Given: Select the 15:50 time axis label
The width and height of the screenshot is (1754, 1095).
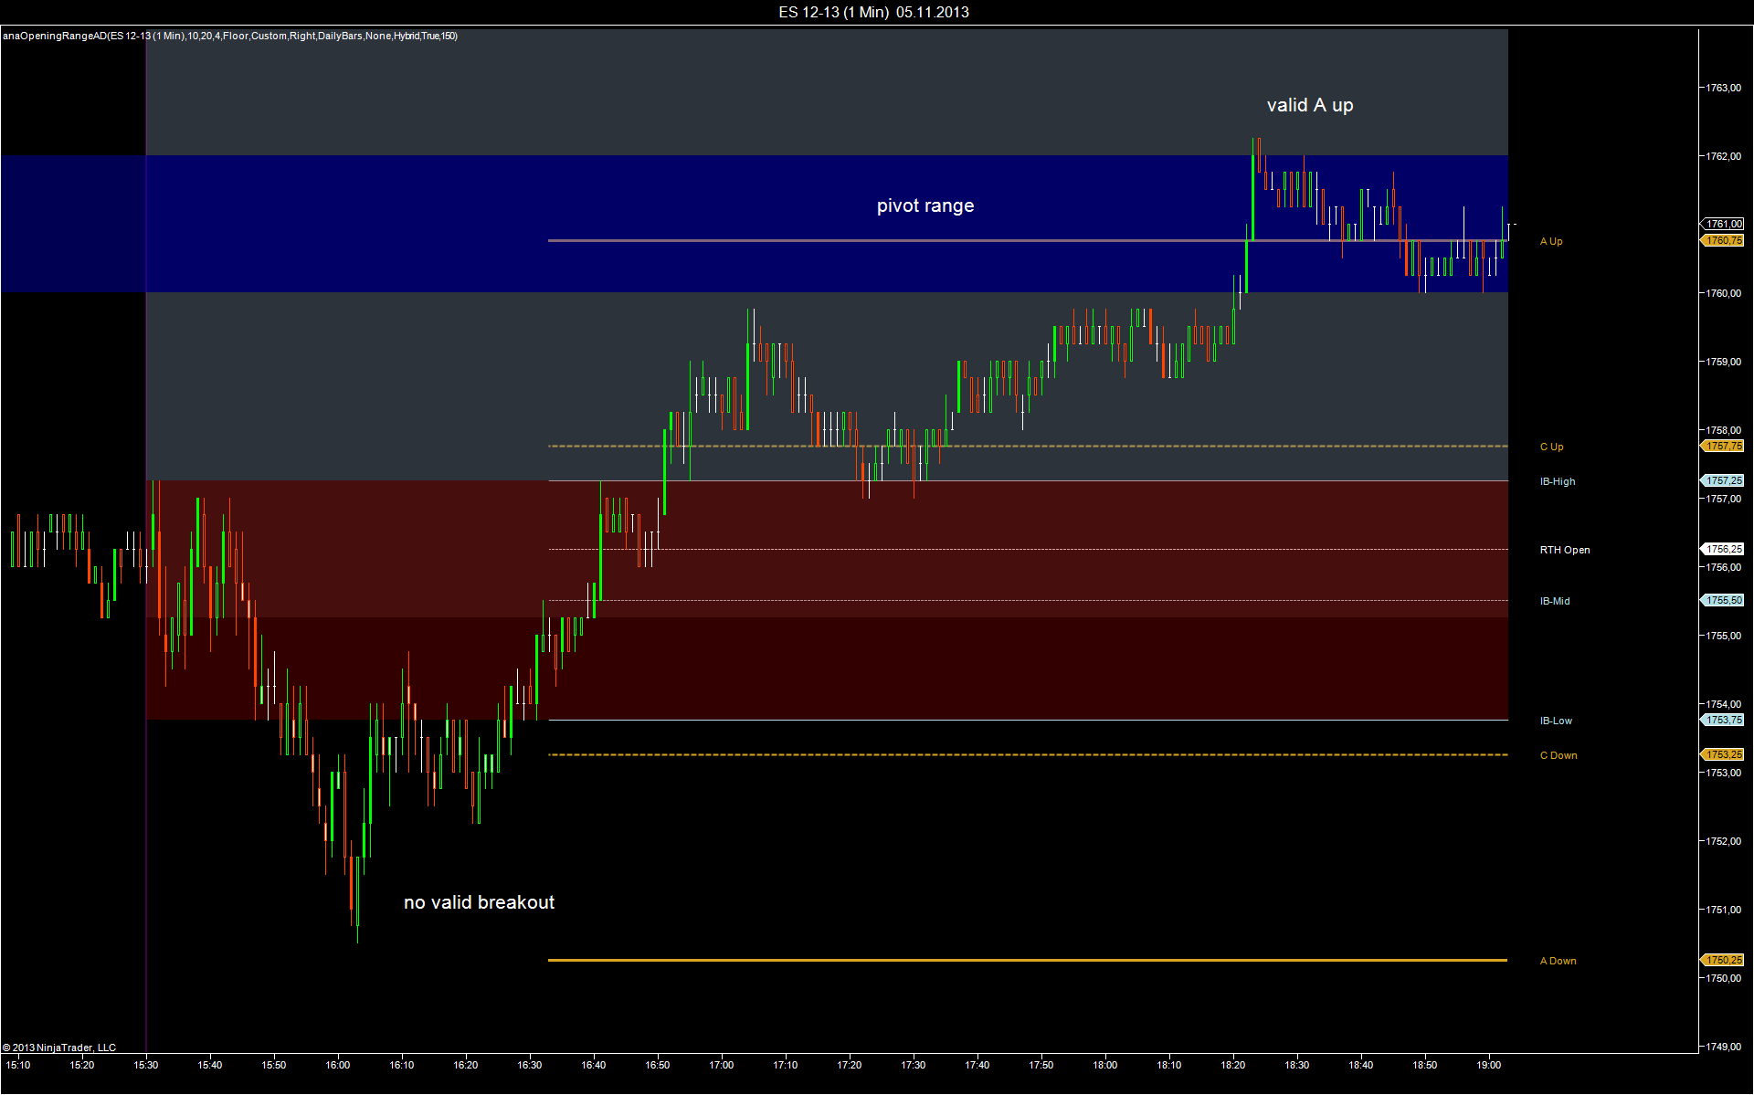Looking at the screenshot, I should (x=274, y=1065).
